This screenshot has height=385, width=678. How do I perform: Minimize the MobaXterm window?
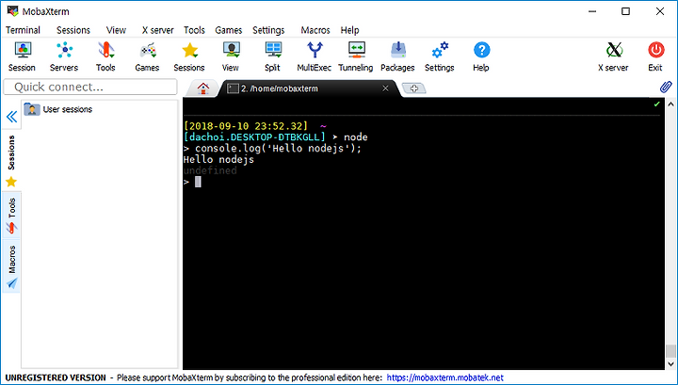tap(592, 11)
